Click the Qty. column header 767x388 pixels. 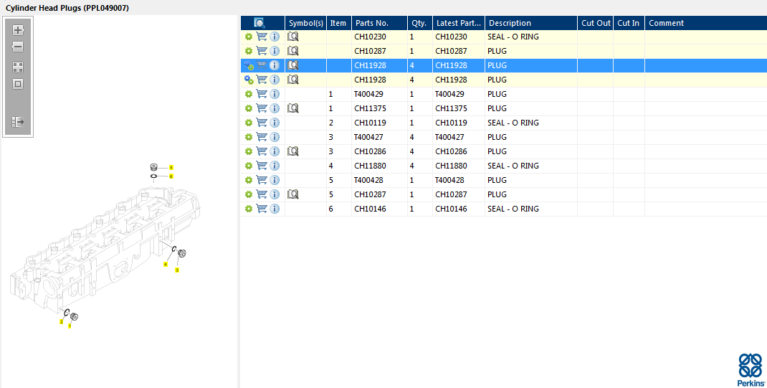[419, 23]
